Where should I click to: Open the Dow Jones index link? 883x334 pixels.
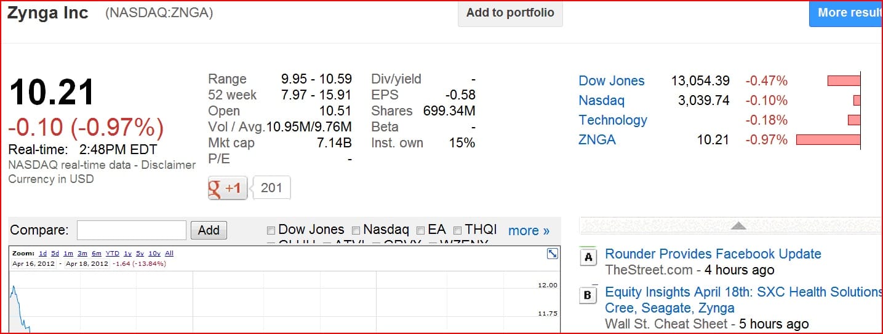(x=611, y=80)
